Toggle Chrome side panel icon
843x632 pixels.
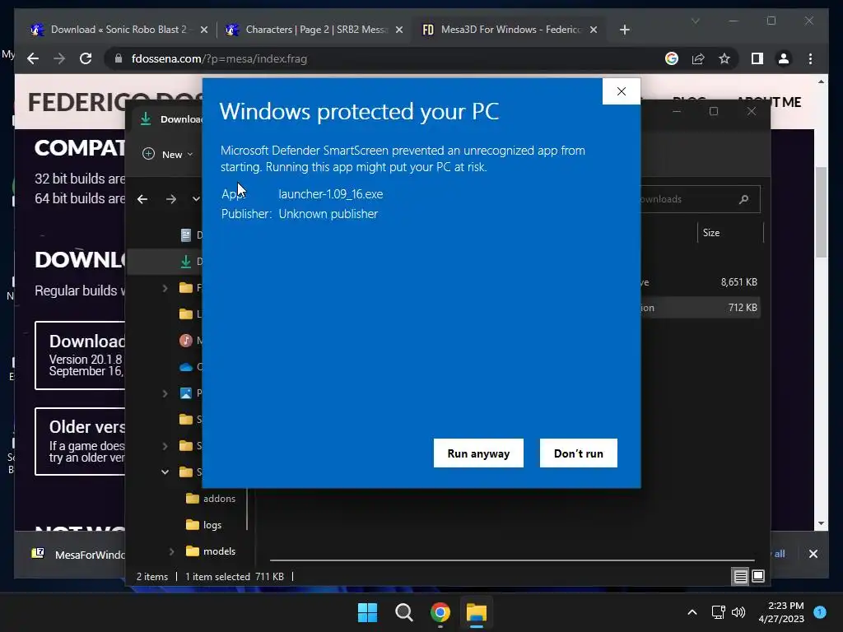point(757,58)
